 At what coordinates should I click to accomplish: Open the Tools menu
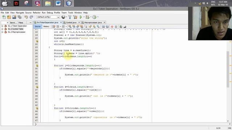(70, 13)
